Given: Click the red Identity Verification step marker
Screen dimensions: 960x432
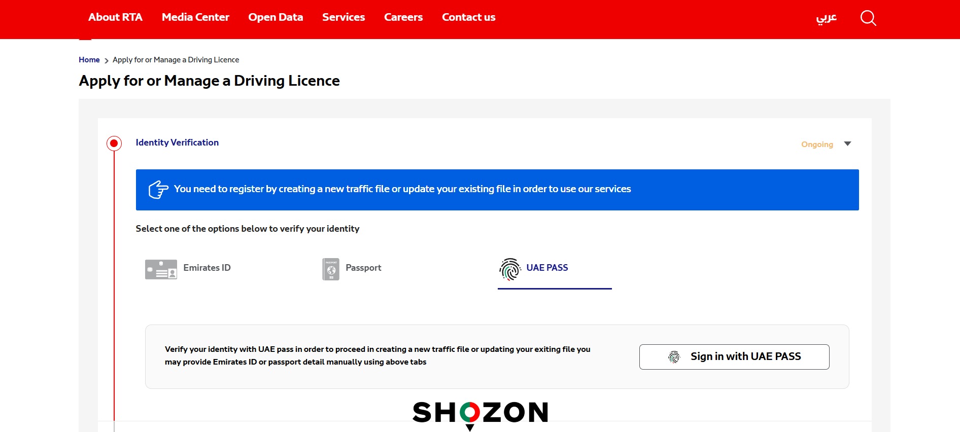Looking at the screenshot, I should pyautogui.click(x=114, y=143).
